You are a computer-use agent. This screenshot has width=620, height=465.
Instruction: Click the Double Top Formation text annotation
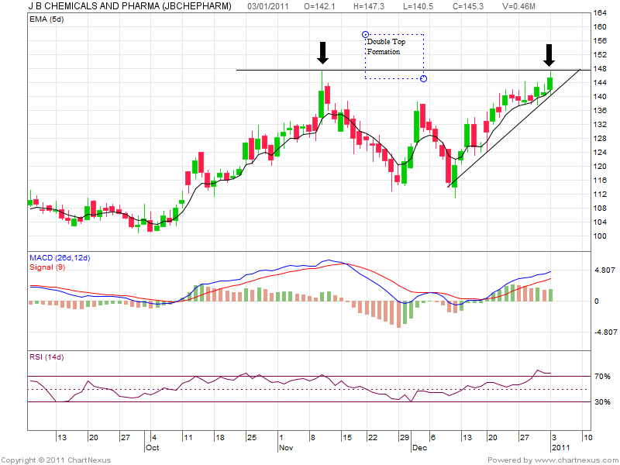pos(386,46)
